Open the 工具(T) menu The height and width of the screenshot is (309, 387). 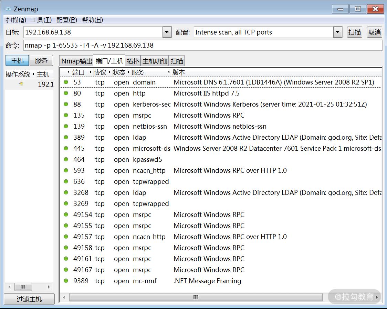pyautogui.click(x=41, y=20)
